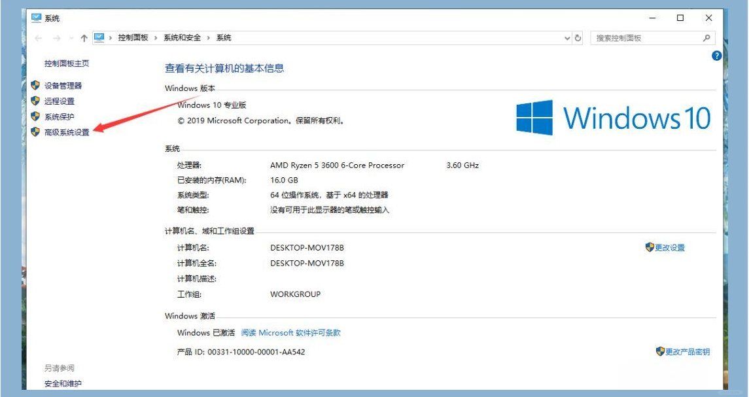This screenshot has height=397, width=749.
Task: Select the WORKGROUP value text
Action: [295, 294]
